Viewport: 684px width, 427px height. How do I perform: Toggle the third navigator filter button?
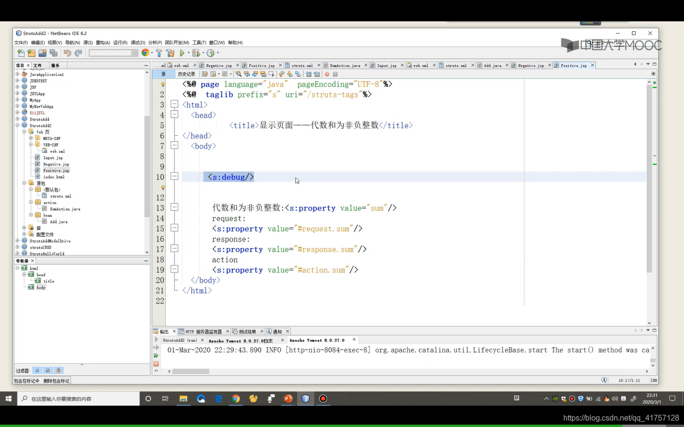pos(58,371)
